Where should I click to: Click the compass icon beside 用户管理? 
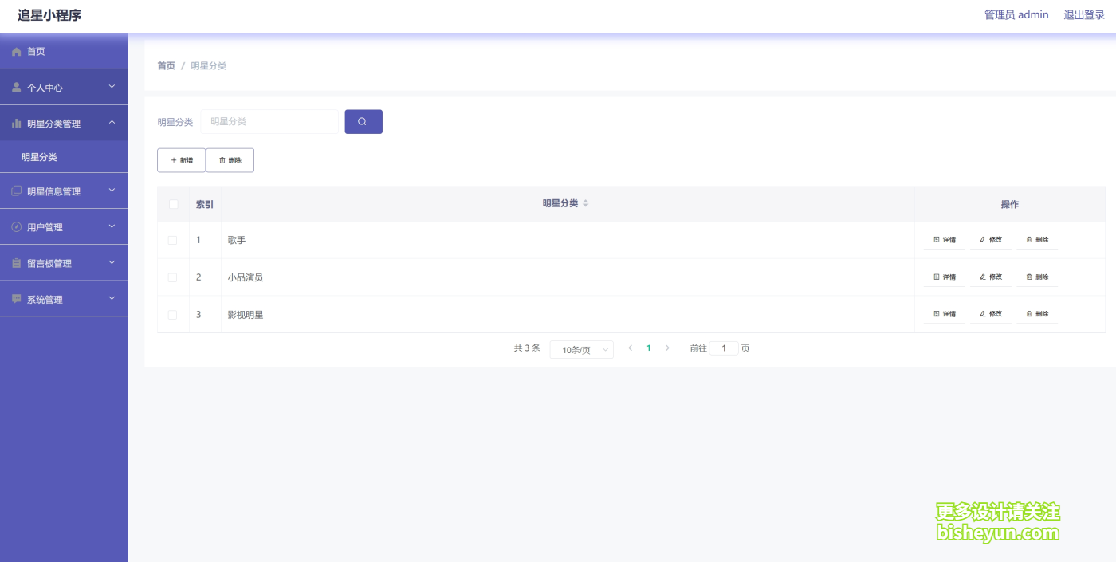tap(17, 227)
